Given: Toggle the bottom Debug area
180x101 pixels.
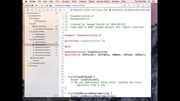Looking at the screenshot, I should [143, 6].
